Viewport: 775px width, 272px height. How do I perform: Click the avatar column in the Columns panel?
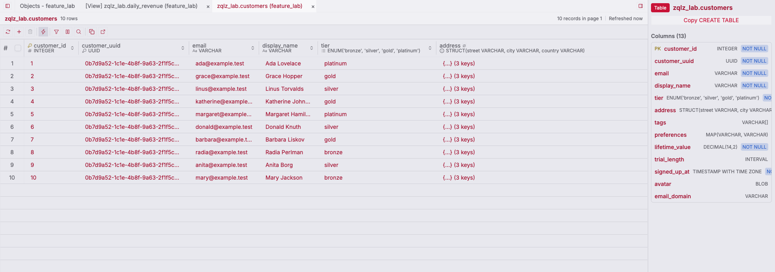click(x=663, y=184)
